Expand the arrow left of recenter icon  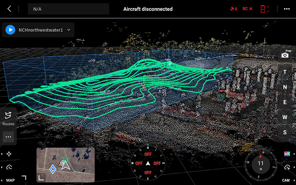point(2,154)
